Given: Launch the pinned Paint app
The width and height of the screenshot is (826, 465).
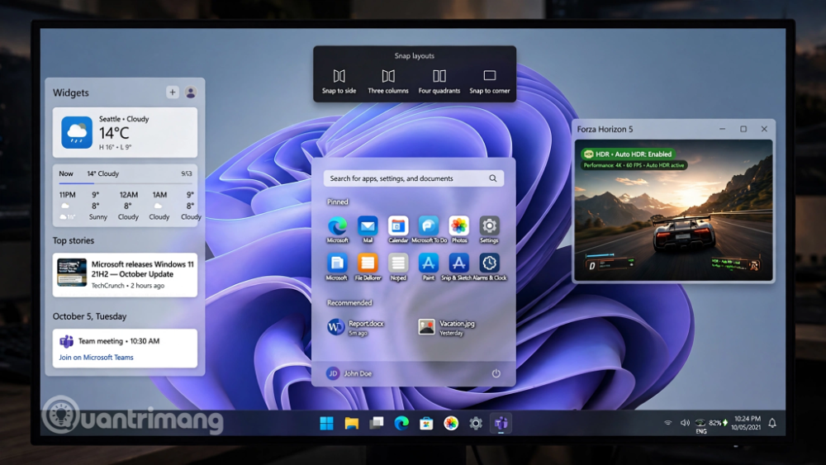Looking at the screenshot, I should (429, 263).
